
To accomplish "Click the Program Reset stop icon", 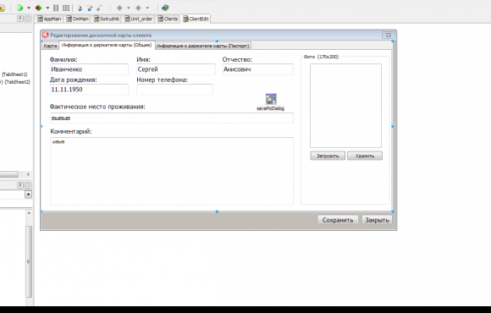I will click(x=66, y=8).
